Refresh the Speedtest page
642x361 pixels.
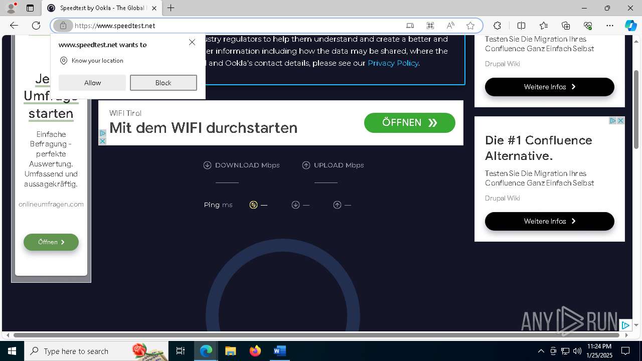(36, 26)
